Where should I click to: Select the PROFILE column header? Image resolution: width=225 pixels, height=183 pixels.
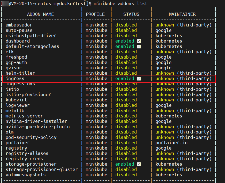(x=95, y=14)
